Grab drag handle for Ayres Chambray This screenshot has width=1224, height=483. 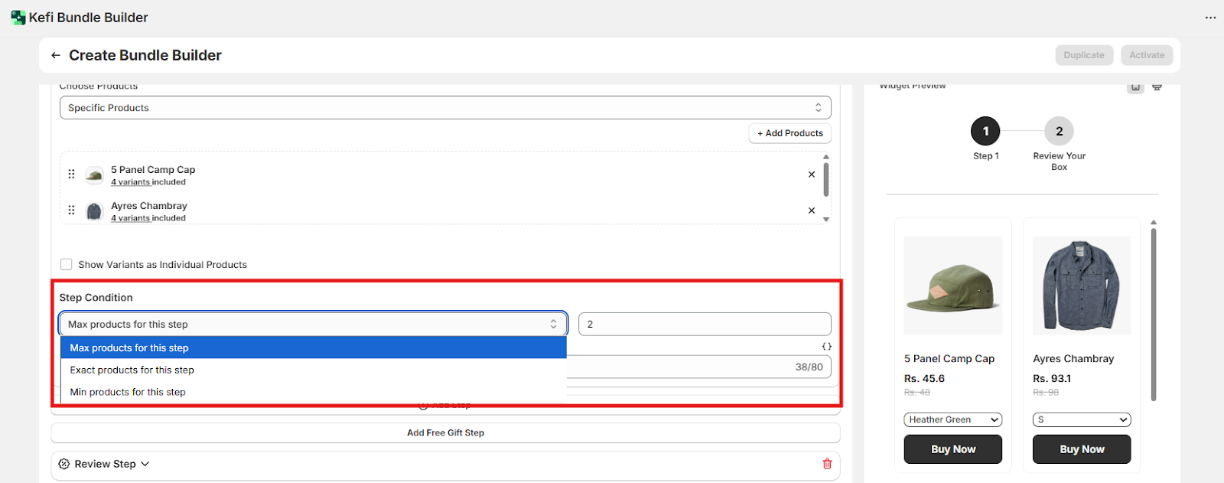point(72,210)
